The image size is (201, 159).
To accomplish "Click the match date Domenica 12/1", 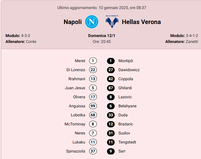I will [102, 36].
